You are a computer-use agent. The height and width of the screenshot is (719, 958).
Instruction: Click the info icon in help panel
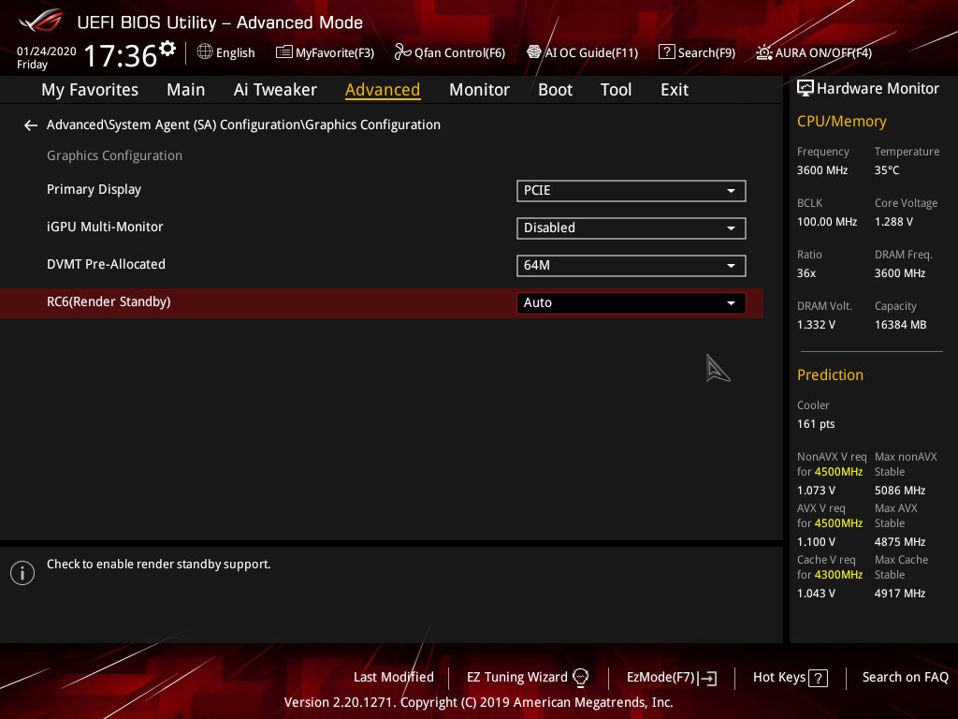(x=22, y=573)
